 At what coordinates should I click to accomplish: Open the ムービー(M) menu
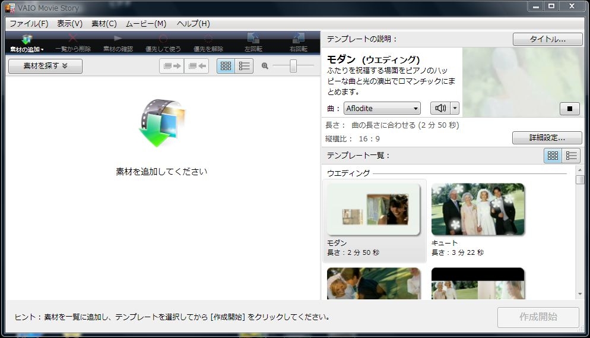click(x=146, y=23)
